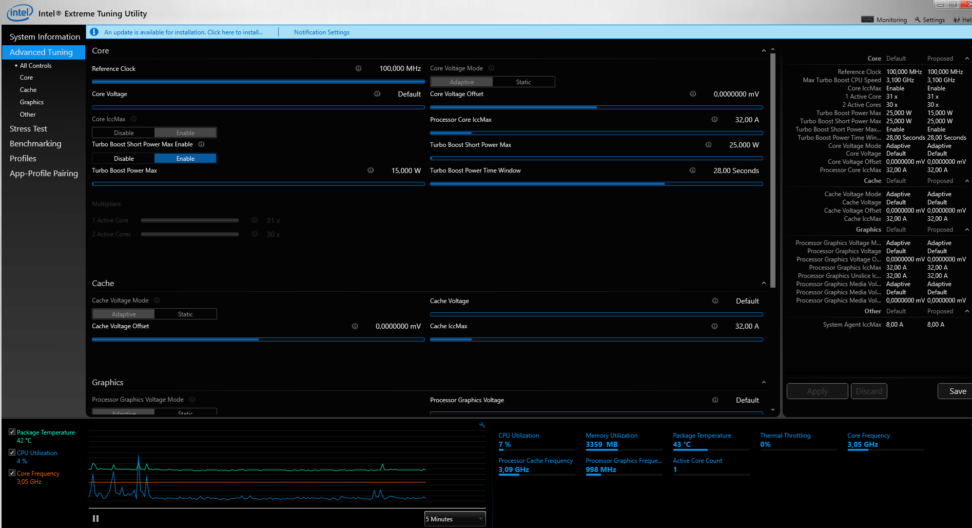The width and height of the screenshot is (972, 528).
Task: Open the Notification Settings link
Action: click(322, 32)
